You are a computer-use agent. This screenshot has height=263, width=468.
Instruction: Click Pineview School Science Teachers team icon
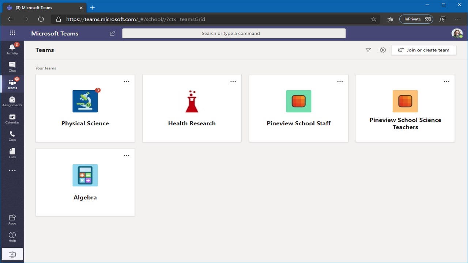[405, 101]
